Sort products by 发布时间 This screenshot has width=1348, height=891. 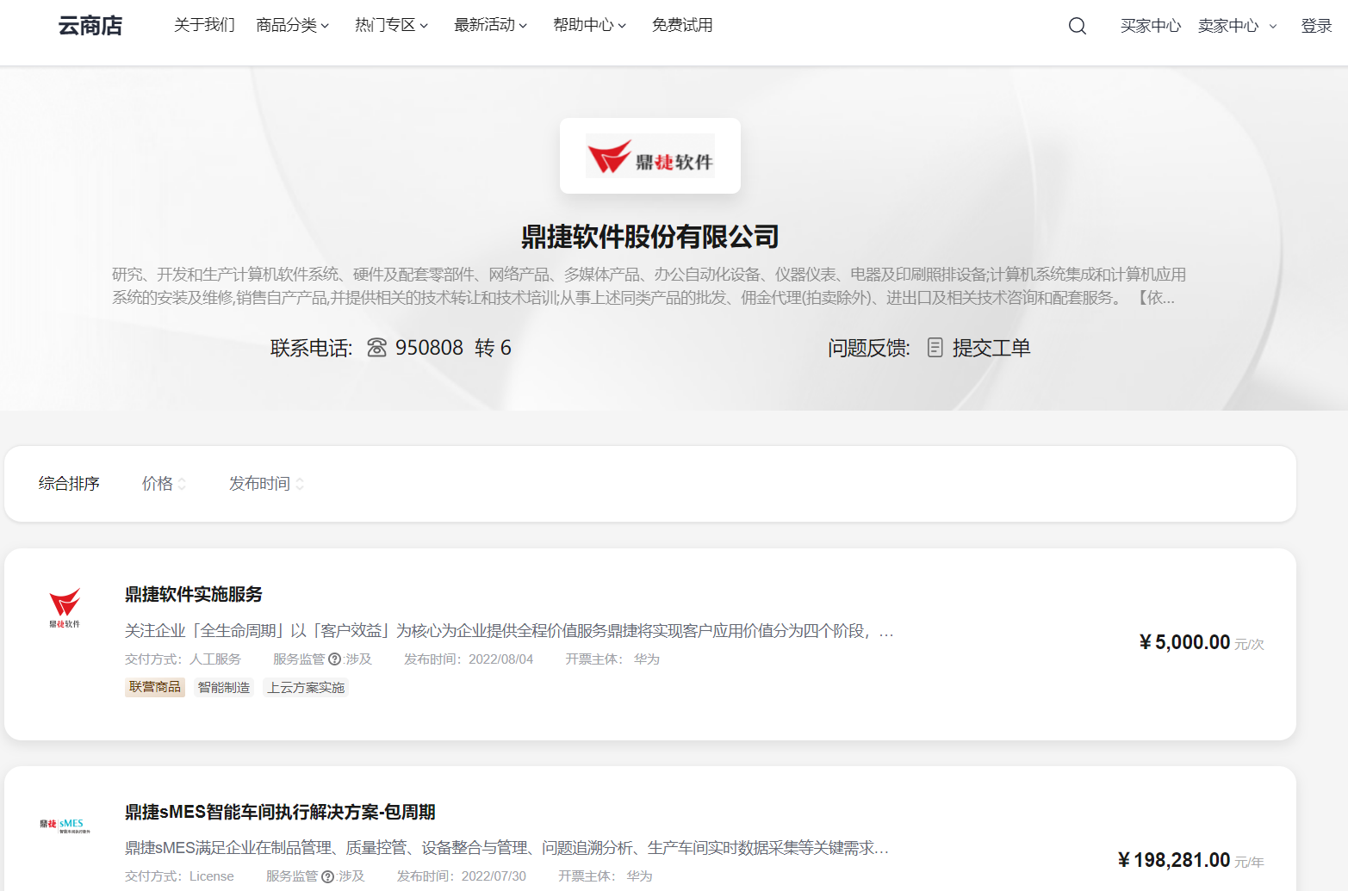point(266,484)
